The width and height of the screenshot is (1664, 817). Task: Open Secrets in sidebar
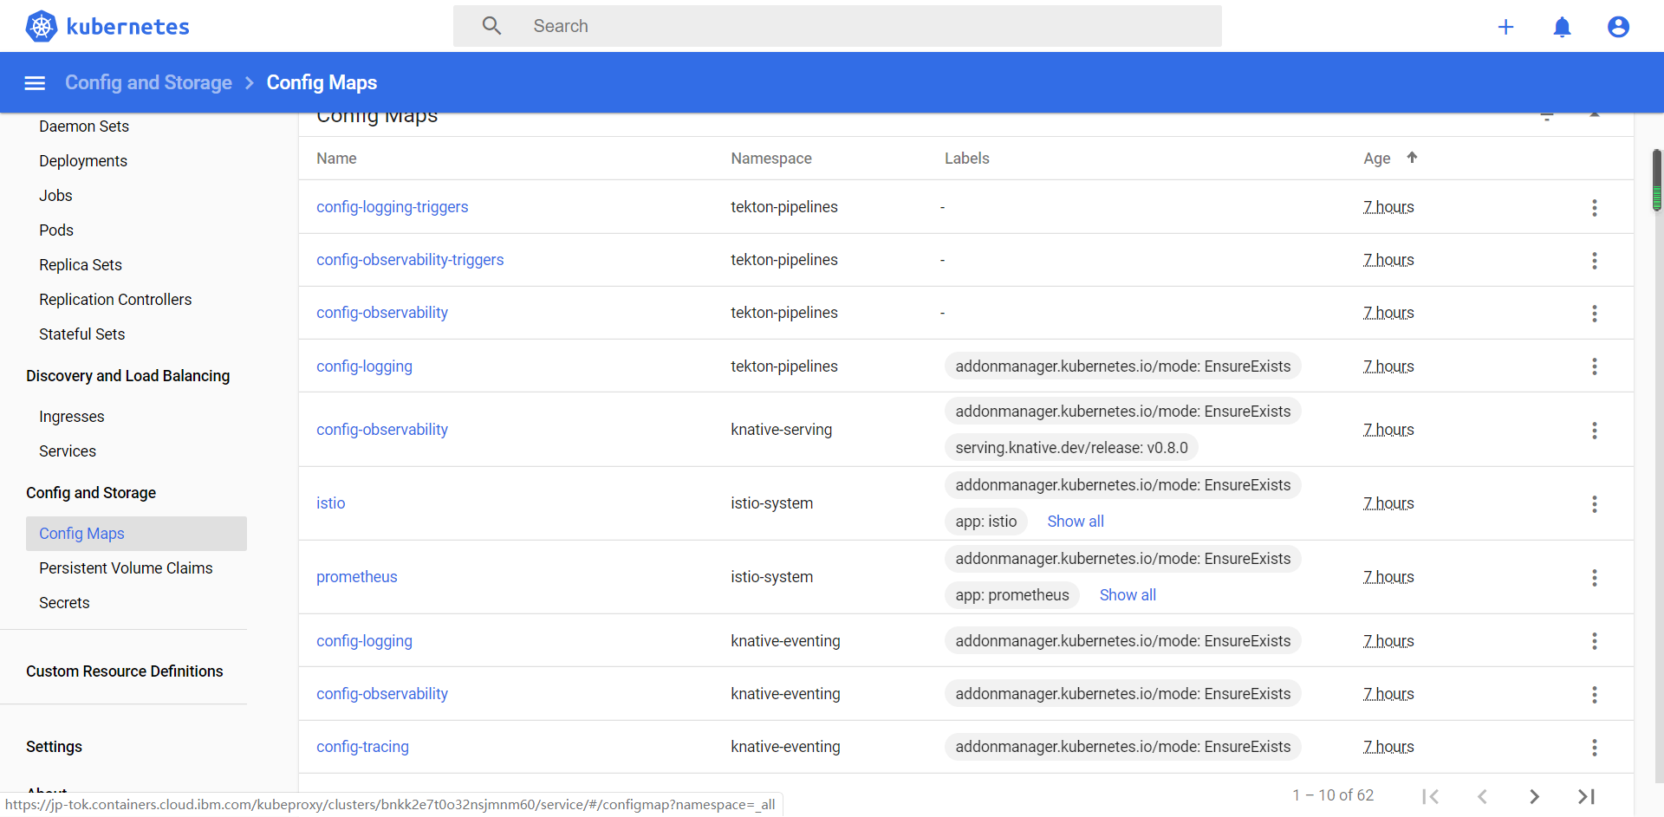[64, 603]
